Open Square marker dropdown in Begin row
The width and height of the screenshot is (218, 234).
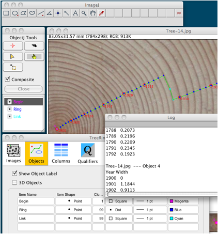coord(119,201)
